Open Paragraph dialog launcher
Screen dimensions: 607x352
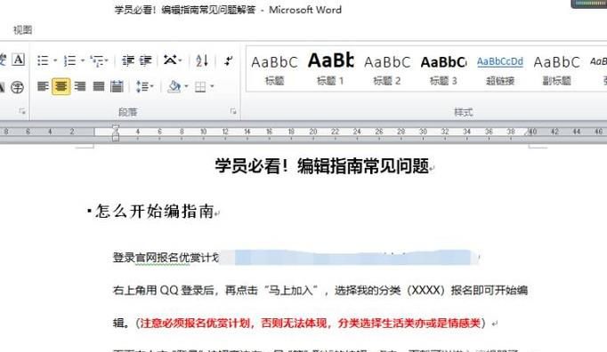pos(233,111)
